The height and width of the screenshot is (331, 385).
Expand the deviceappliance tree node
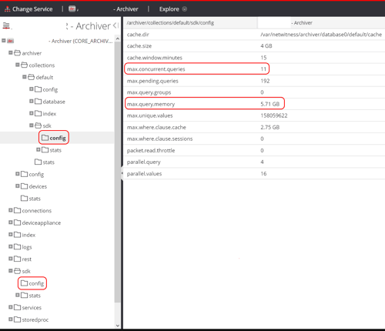11,222
